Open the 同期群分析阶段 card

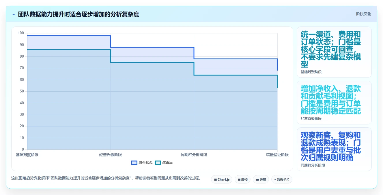pos(334,149)
